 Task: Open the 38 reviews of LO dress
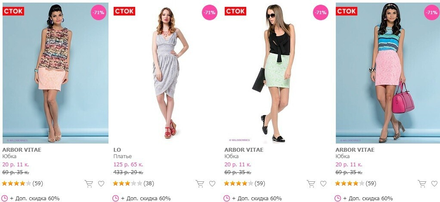149,184
